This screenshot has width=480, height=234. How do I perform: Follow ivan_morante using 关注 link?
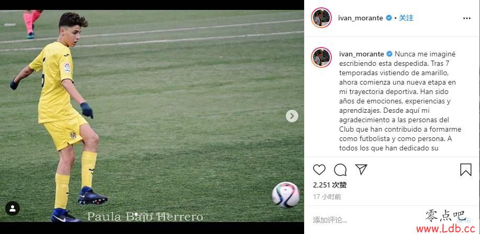click(406, 18)
